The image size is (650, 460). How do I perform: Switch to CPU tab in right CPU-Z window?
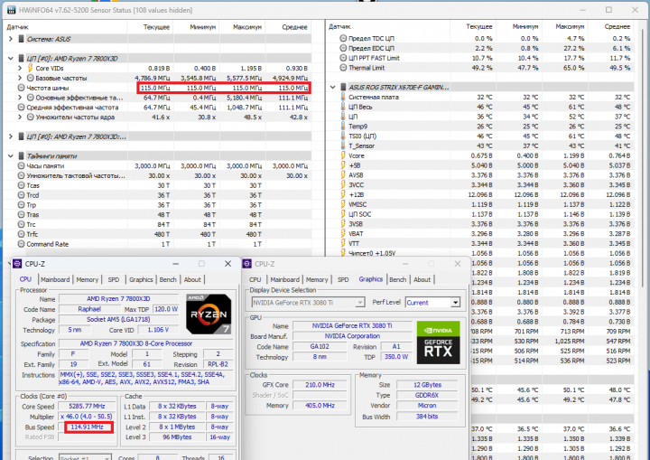(x=255, y=280)
